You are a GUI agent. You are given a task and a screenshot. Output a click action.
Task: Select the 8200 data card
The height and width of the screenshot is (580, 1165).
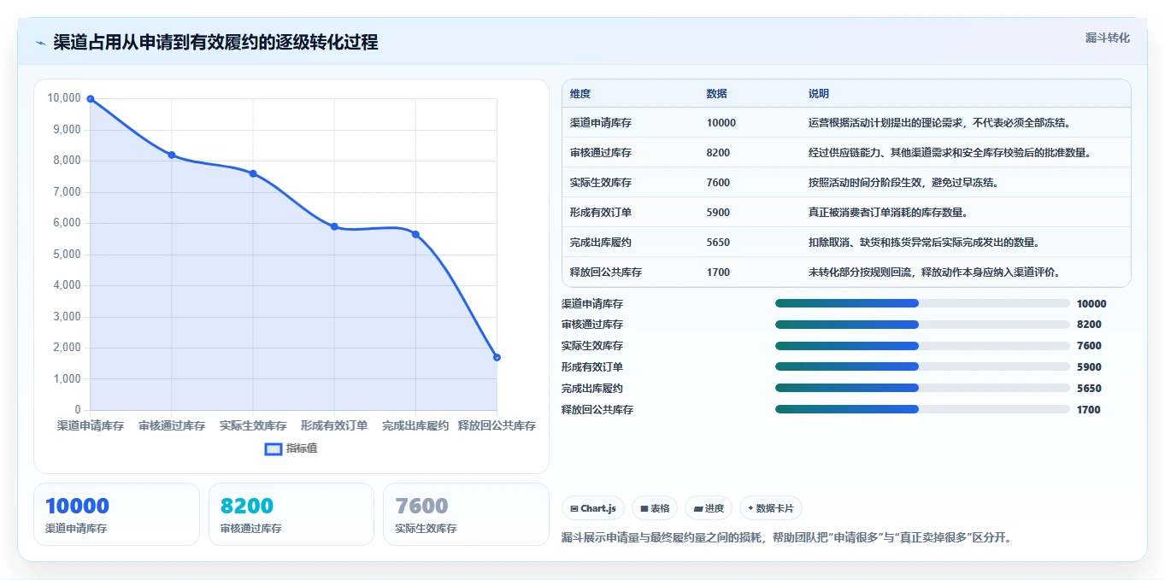291,514
